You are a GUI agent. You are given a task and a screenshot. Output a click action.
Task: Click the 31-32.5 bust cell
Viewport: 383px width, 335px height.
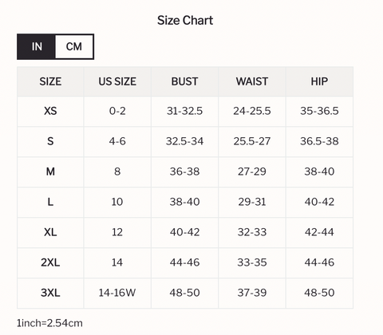point(184,111)
